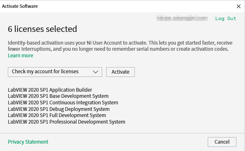
Task: Open the Check my account for licenses dropdown
Action: point(55,72)
